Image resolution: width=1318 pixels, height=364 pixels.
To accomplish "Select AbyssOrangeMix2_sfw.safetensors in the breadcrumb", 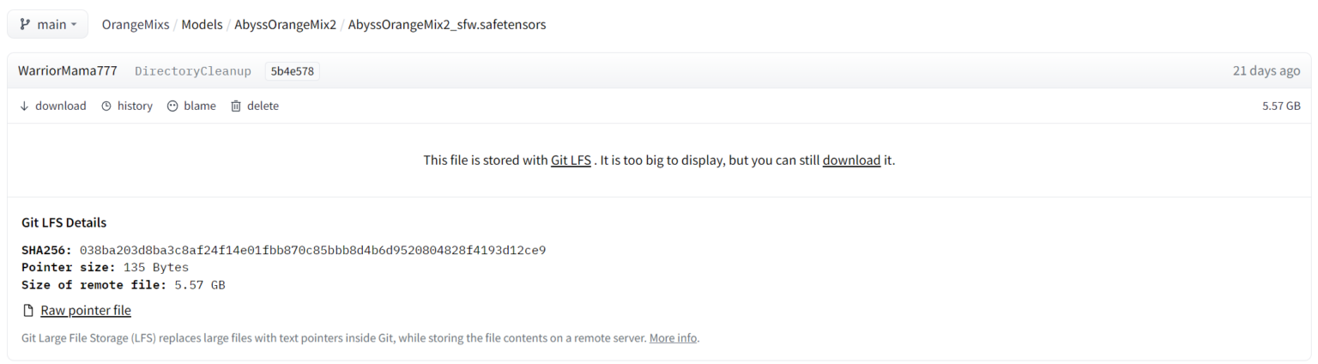I will coord(447,24).
